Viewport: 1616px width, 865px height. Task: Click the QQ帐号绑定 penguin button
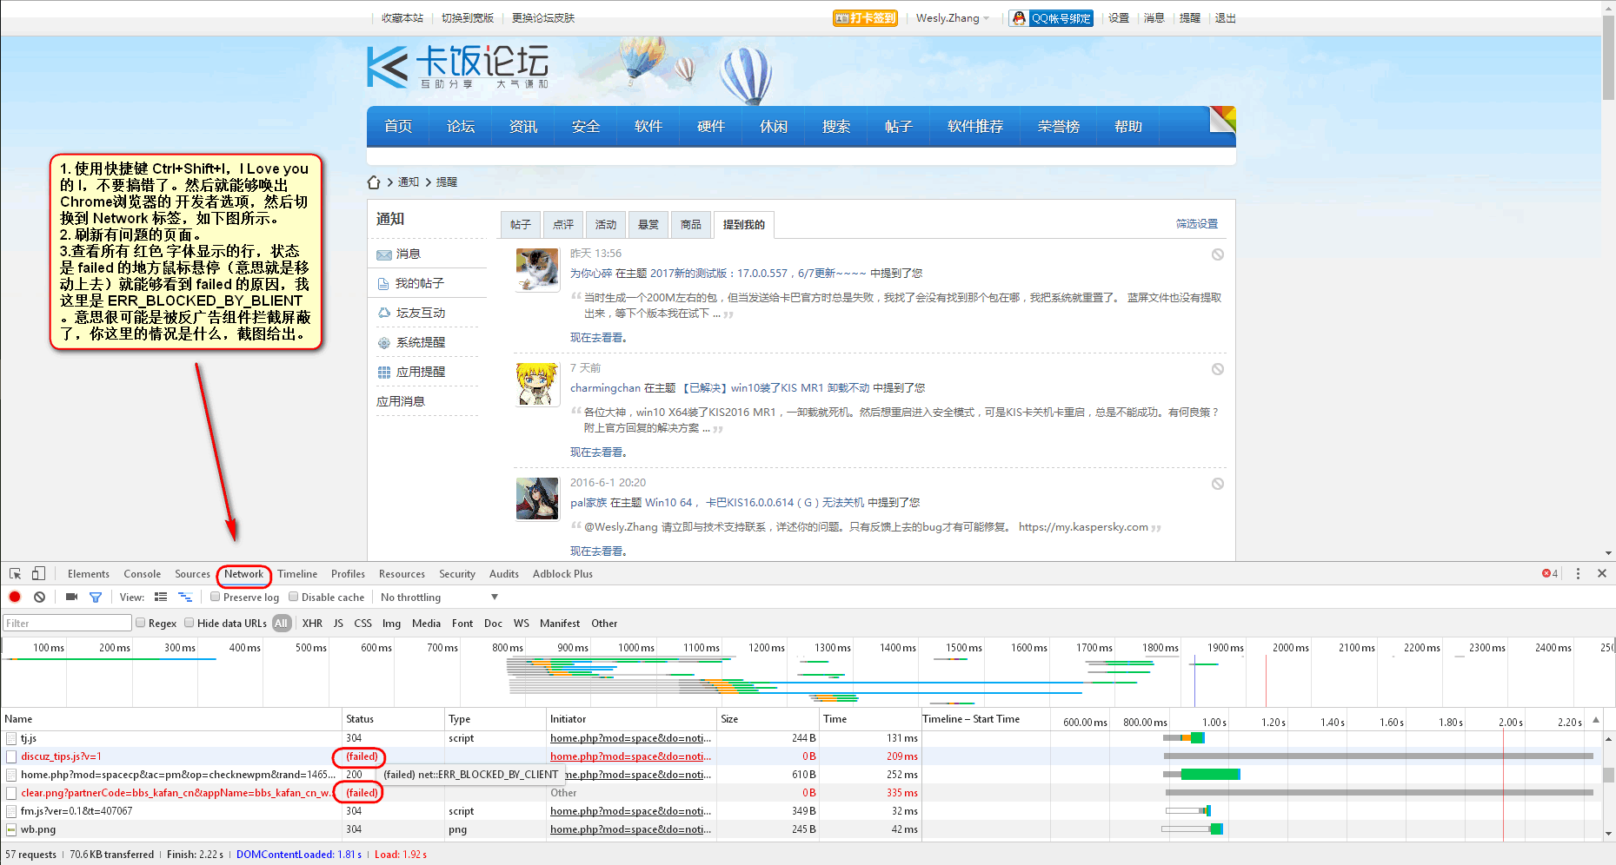pyautogui.click(x=1051, y=18)
